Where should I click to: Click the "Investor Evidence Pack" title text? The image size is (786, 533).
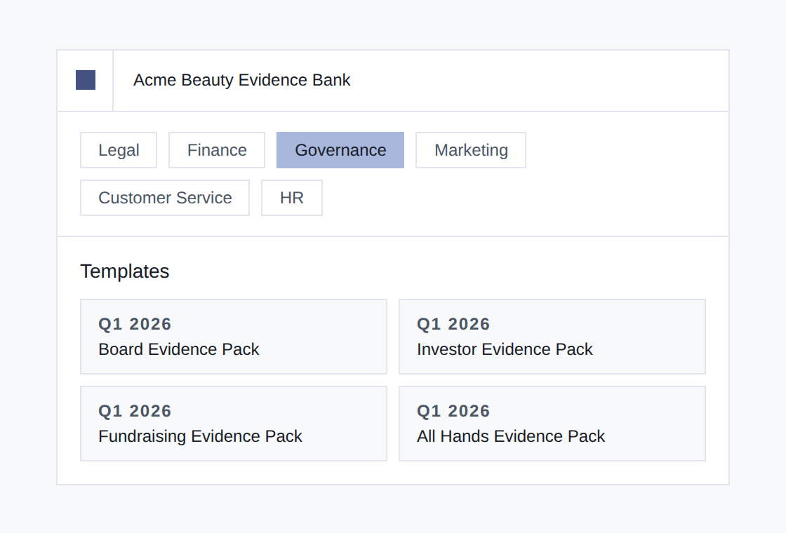tap(505, 349)
